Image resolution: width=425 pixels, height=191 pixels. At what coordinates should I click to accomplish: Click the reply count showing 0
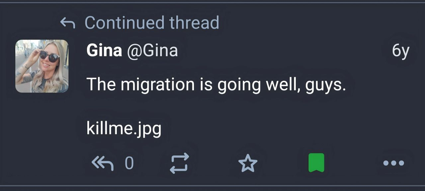(129, 163)
